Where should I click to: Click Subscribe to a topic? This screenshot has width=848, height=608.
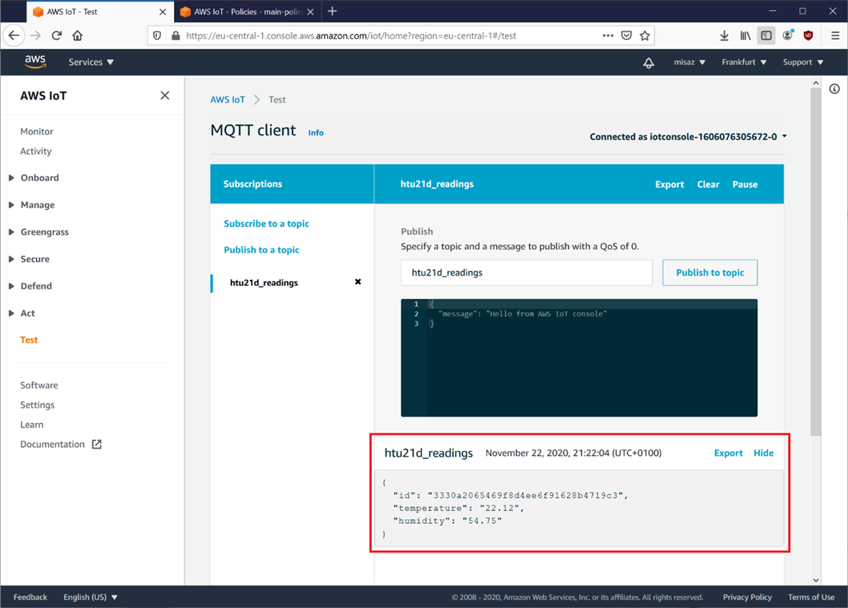tap(266, 223)
